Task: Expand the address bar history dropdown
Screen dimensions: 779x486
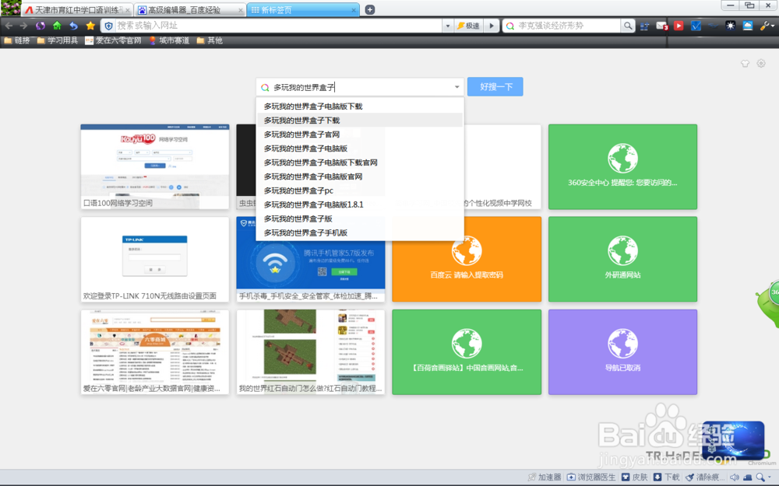Action: (448, 26)
